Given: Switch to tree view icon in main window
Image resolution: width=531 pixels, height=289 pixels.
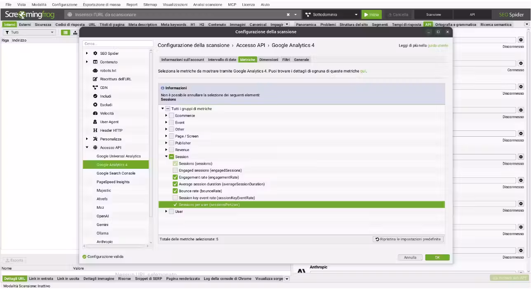Looking at the screenshot, I should (x=75, y=32).
